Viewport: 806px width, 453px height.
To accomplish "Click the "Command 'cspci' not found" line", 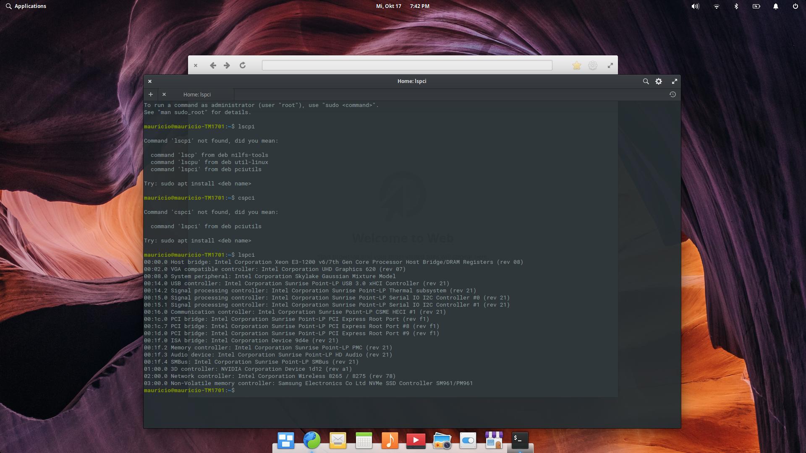I will coord(211,212).
